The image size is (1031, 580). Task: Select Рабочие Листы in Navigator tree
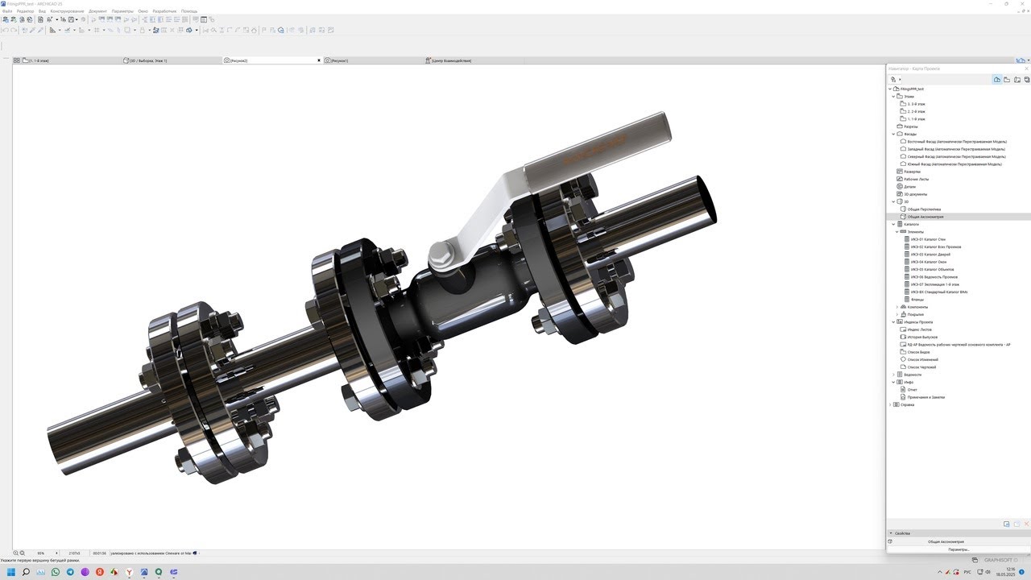916,179
